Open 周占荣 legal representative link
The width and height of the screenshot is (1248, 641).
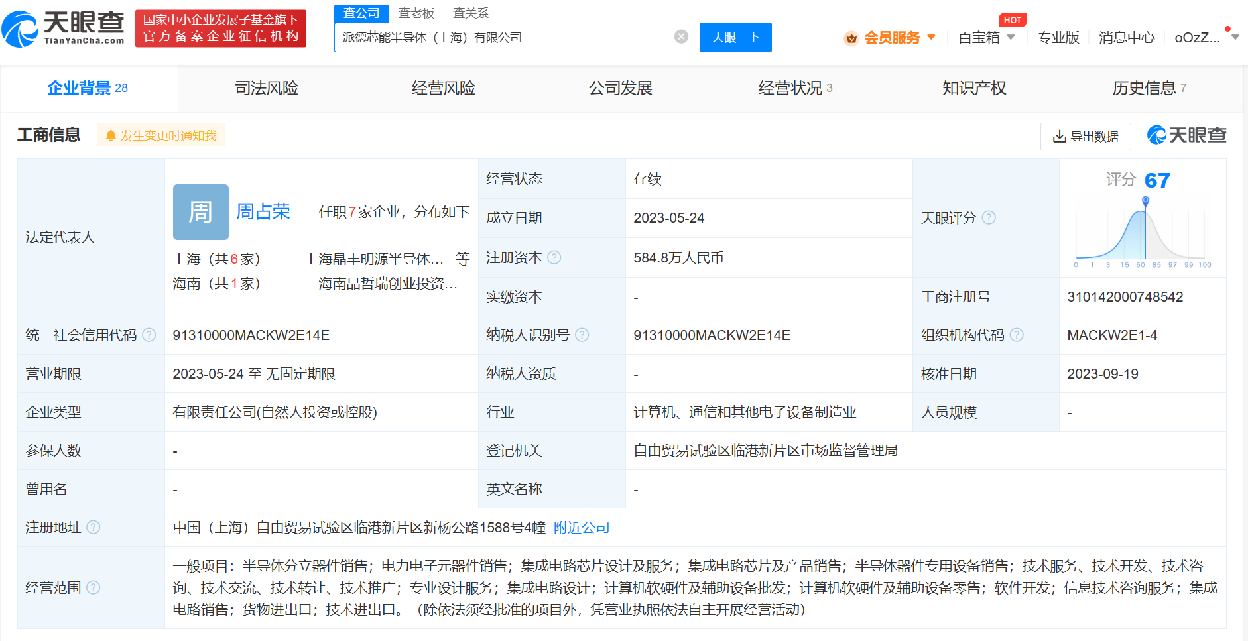tap(263, 211)
